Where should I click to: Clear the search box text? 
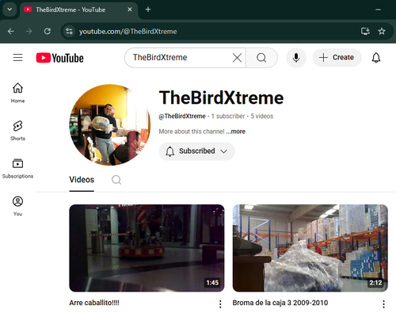click(x=237, y=58)
